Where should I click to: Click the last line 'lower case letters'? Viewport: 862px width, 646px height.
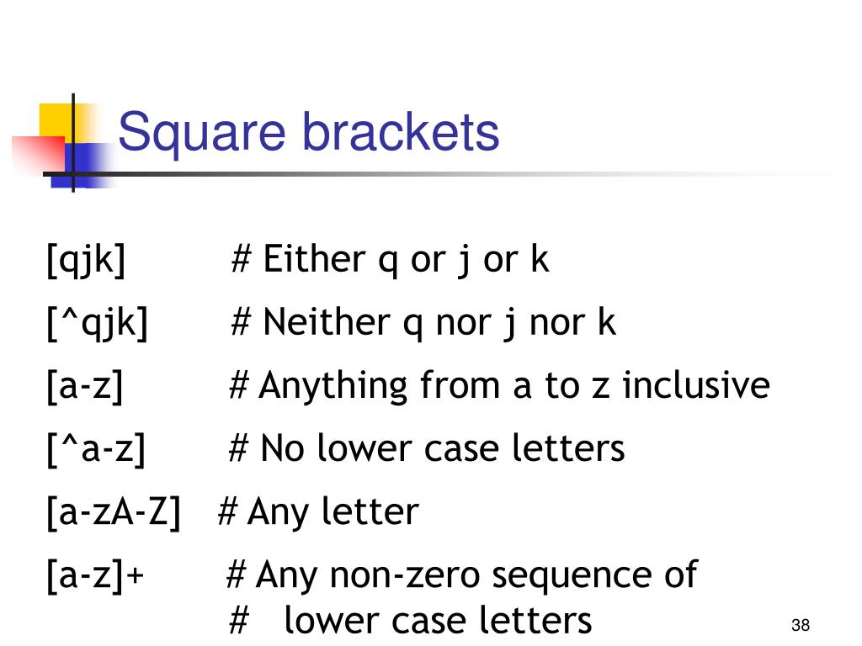tap(438, 620)
